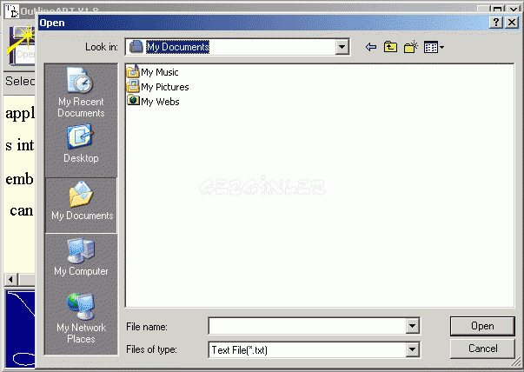This screenshot has width=524, height=372.
Task: Select the My Music folder
Action: (x=158, y=72)
